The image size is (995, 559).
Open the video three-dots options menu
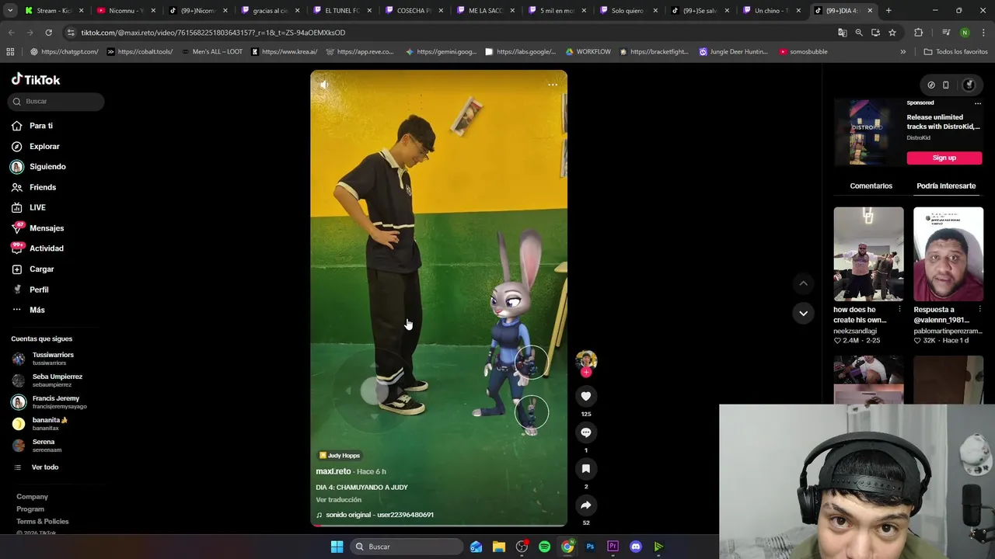click(x=553, y=85)
